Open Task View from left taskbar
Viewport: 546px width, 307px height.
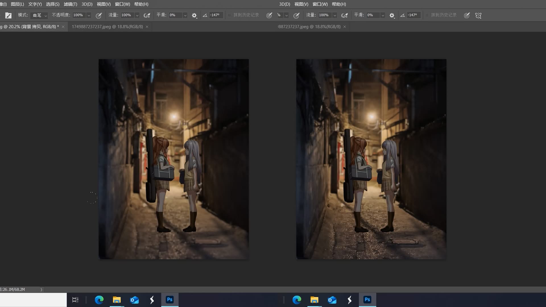[x=75, y=300]
